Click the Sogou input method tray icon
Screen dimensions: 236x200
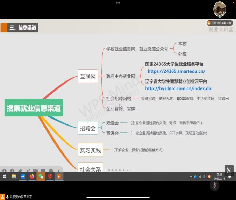tap(209, 177)
